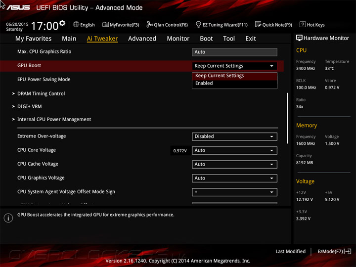This screenshot has height=267, width=356.
Task: Select the CPU Graphics Voltage label
Action: tap(41, 178)
